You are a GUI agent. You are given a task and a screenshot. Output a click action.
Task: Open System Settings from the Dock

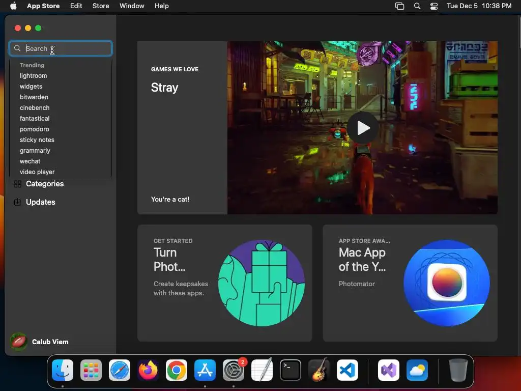[x=233, y=370]
